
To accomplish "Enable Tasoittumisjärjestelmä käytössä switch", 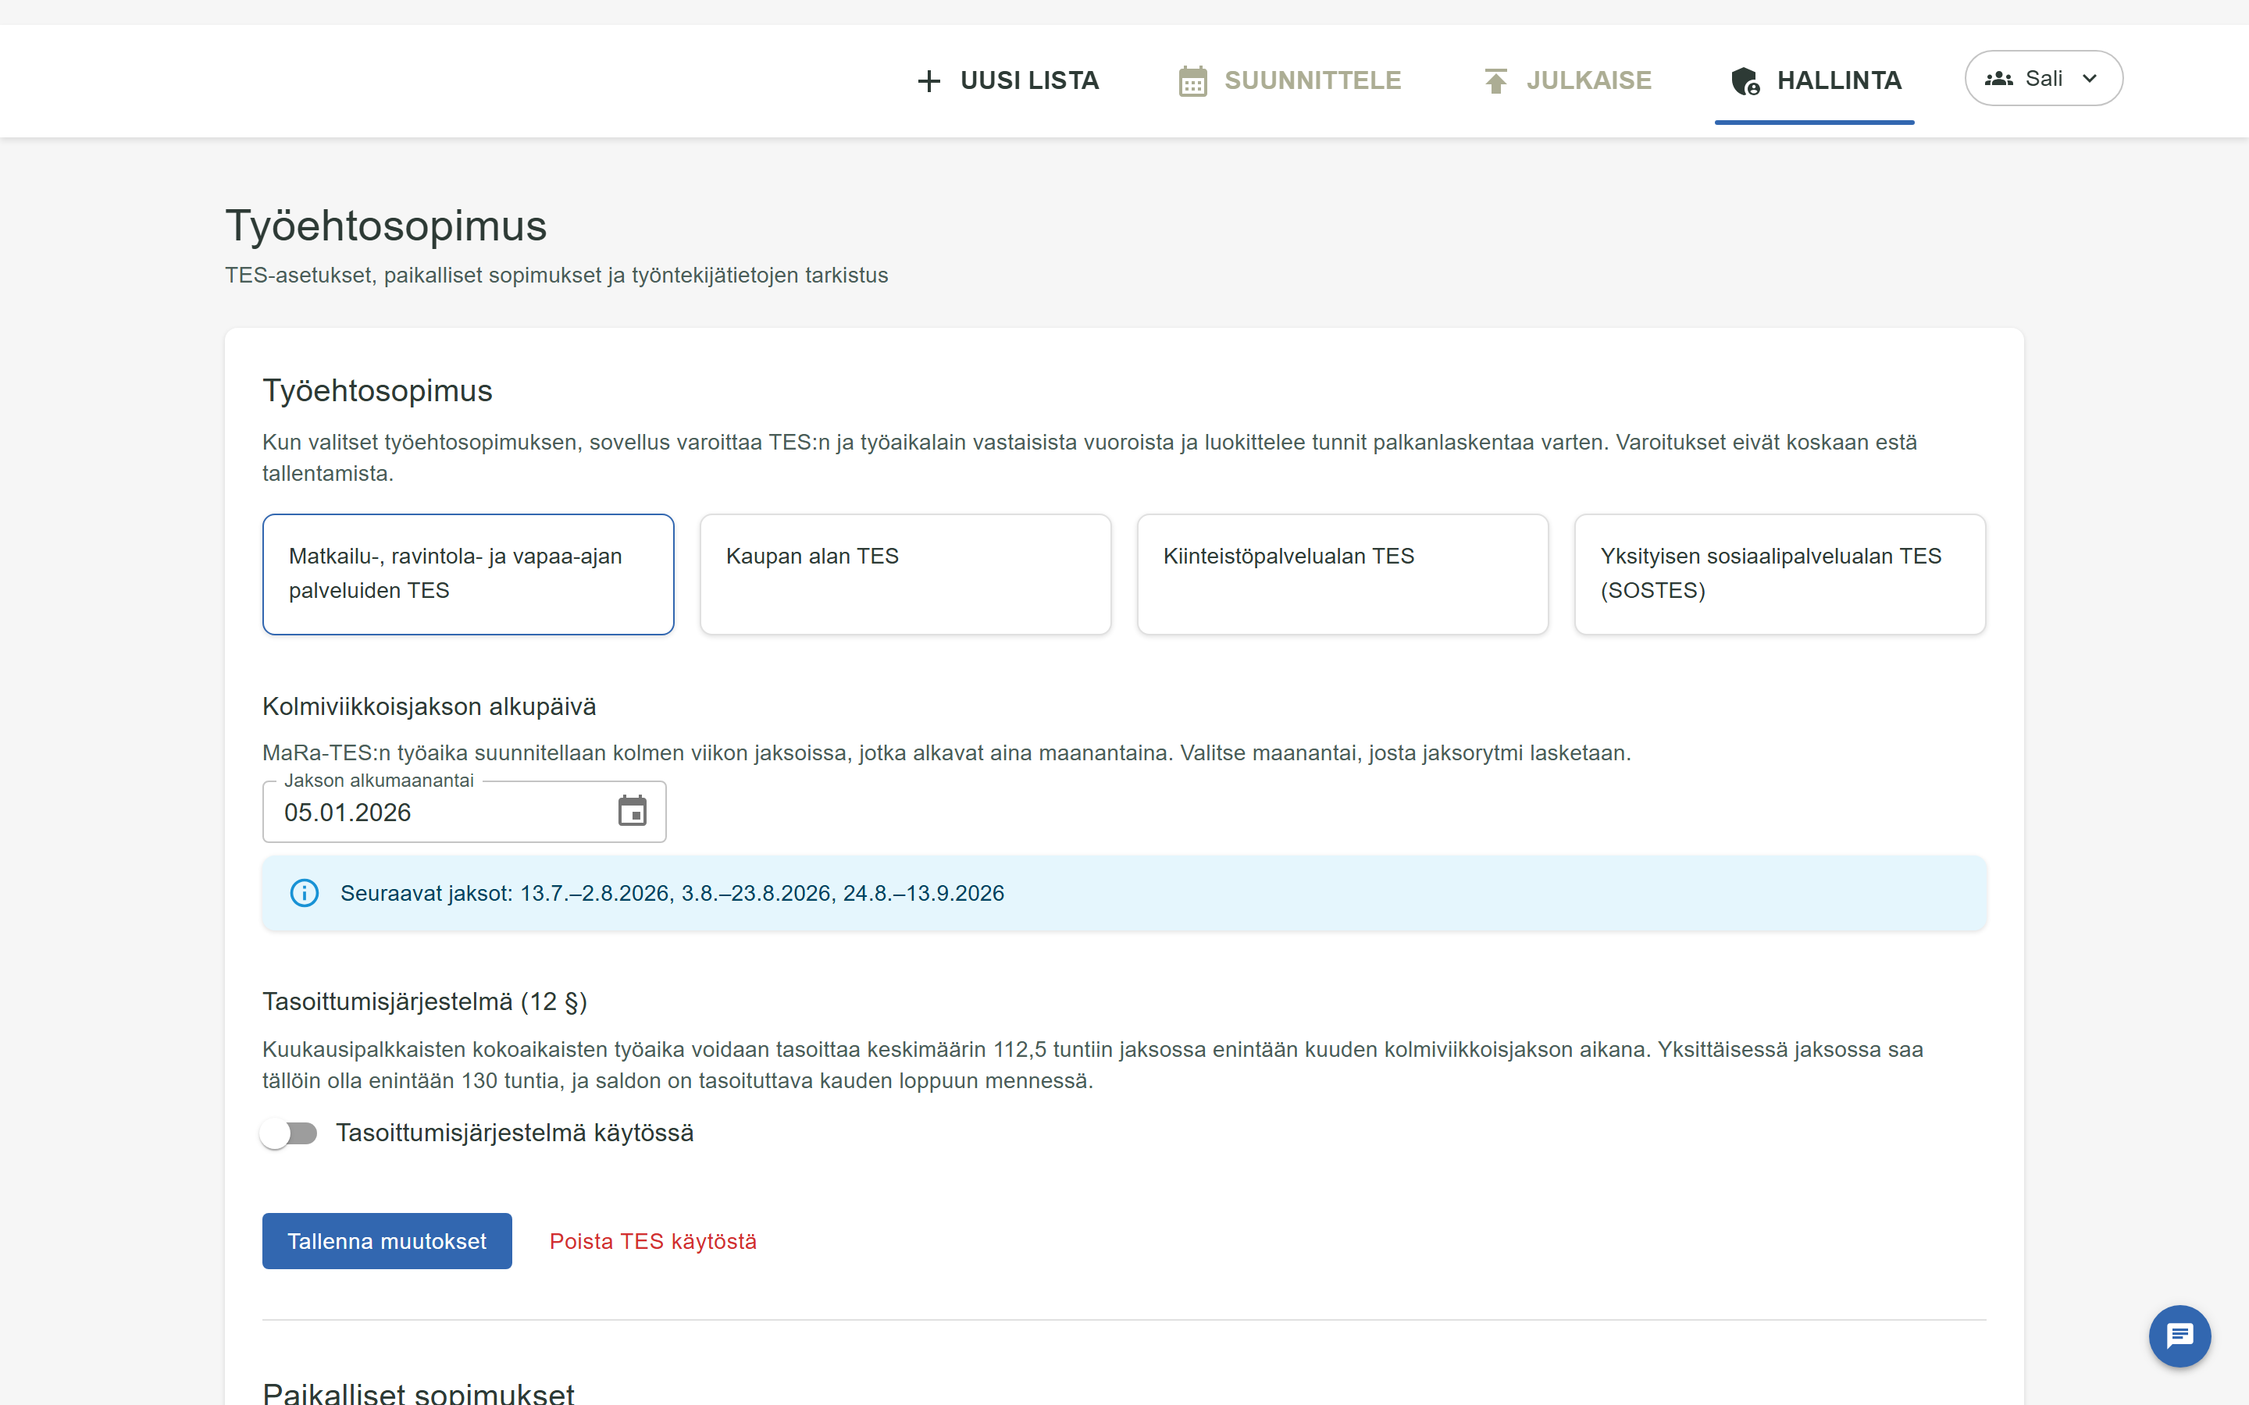I will 289,1133.
